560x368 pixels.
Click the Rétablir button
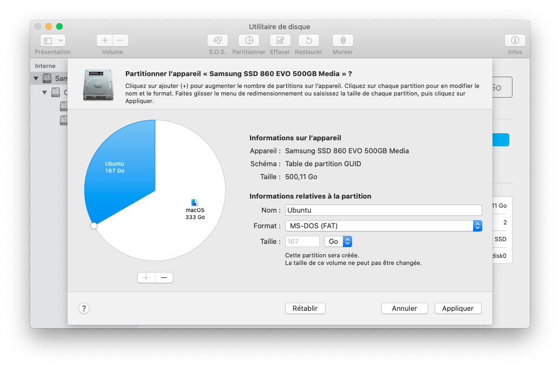pos(305,309)
